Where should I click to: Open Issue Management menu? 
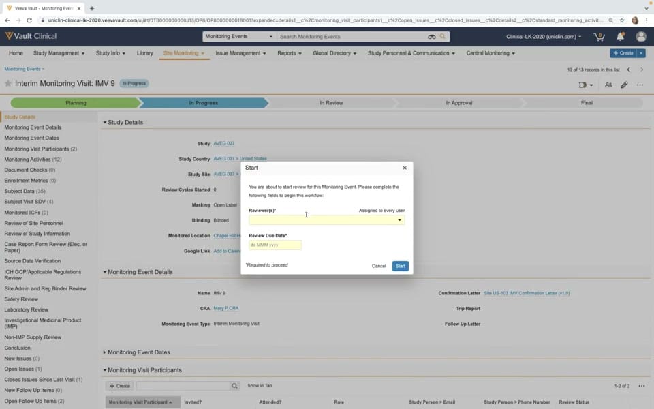pyautogui.click(x=240, y=53)
